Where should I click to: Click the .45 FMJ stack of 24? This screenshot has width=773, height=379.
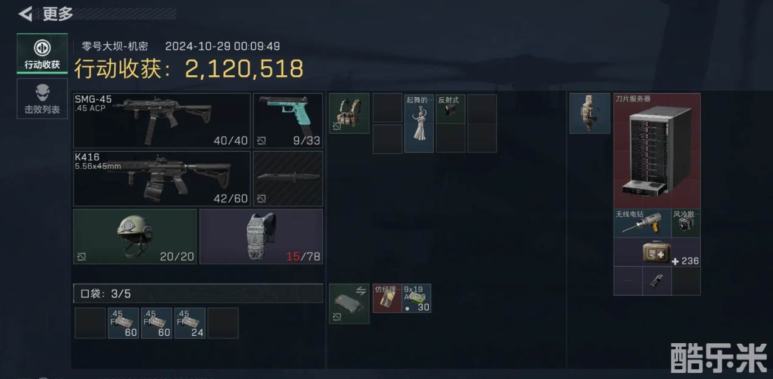[x=190, y=323]
